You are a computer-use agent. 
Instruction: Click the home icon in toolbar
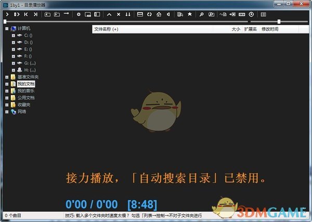pos(159,15)
